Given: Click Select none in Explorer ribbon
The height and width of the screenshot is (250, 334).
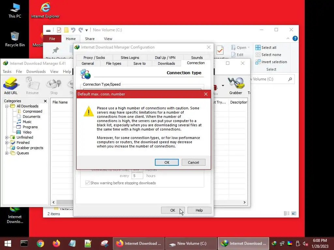Looking at the screenshot, I should [268, 55].
